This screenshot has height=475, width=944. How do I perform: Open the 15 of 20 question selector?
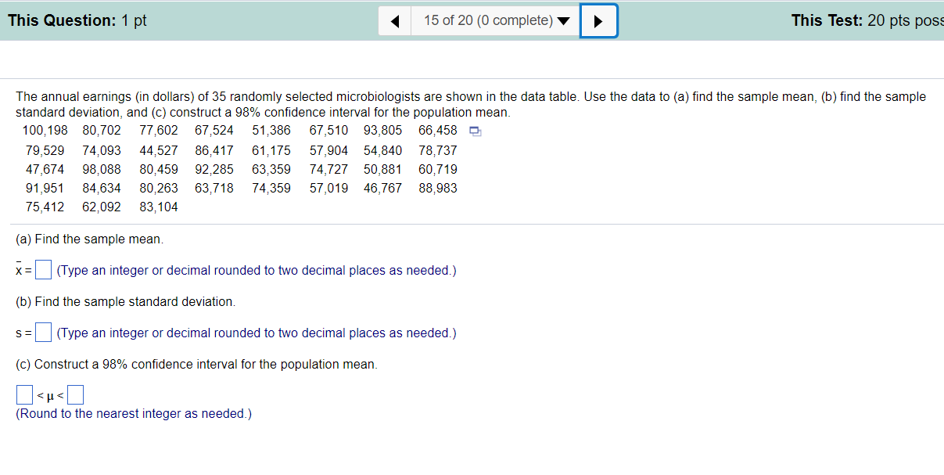pos(497,21)
